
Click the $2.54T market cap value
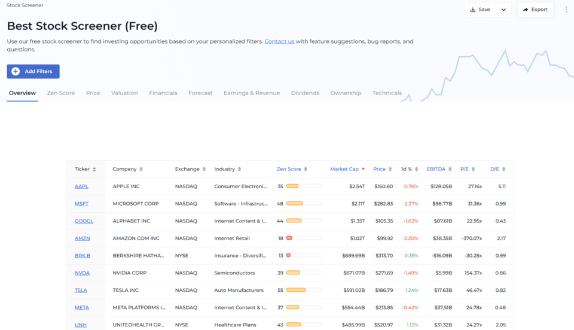click(357, 186)
